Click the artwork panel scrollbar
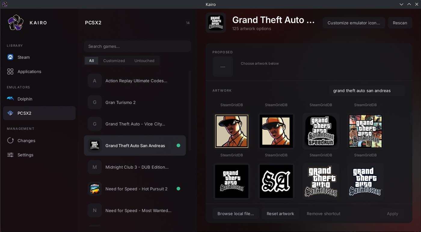421x232 pixels. (x=411, y=119)
